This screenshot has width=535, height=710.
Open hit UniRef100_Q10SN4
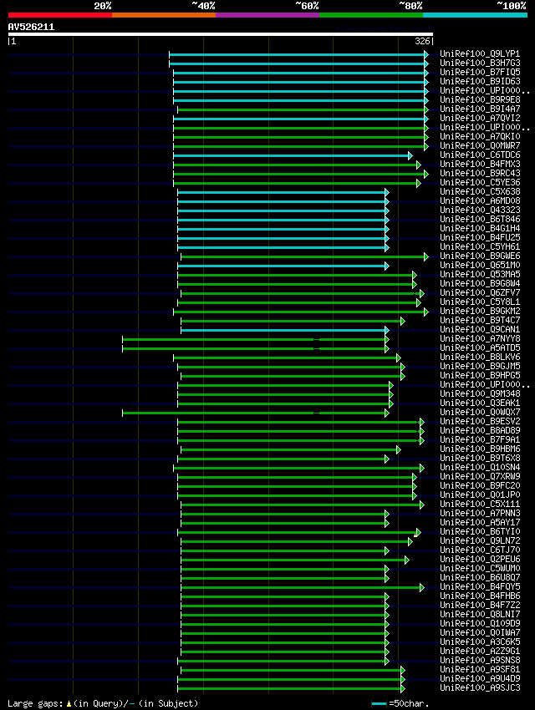pos(480,467)
